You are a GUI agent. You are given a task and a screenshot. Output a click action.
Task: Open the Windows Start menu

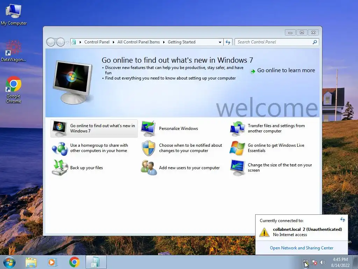tap(9, 262)
